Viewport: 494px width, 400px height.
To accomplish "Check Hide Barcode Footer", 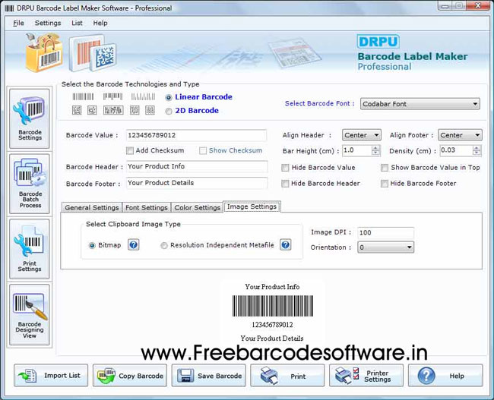I will coord(385,184).
